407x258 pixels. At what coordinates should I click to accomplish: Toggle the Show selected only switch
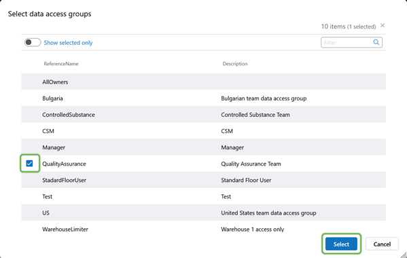pyautogui.click(x=33, y=42)
